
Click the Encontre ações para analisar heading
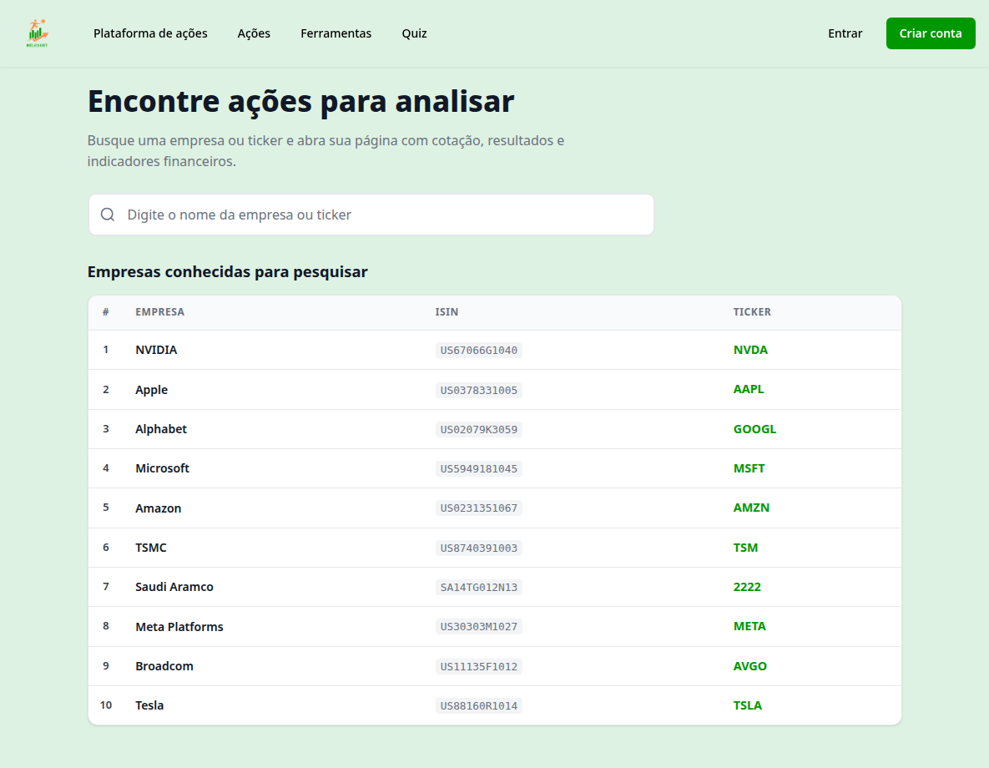click(300, 101)
